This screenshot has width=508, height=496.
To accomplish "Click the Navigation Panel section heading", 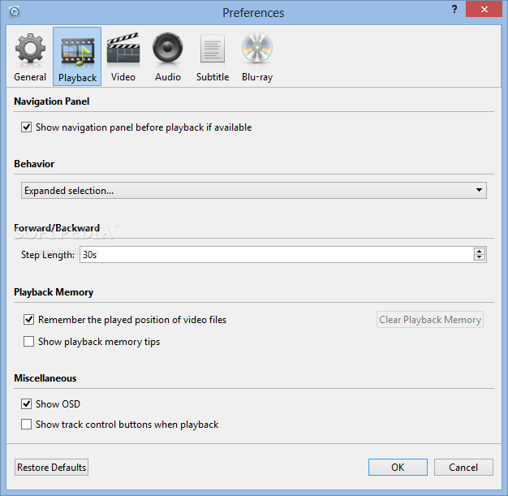I will tap(51, 101).
